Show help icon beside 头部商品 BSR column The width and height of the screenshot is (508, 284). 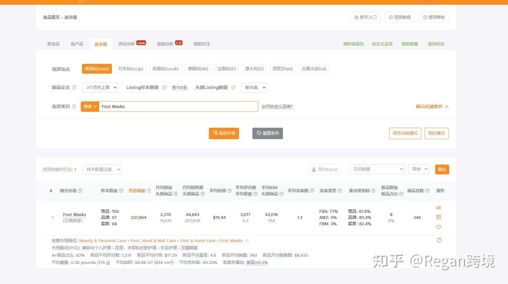[x=281, y=194]
